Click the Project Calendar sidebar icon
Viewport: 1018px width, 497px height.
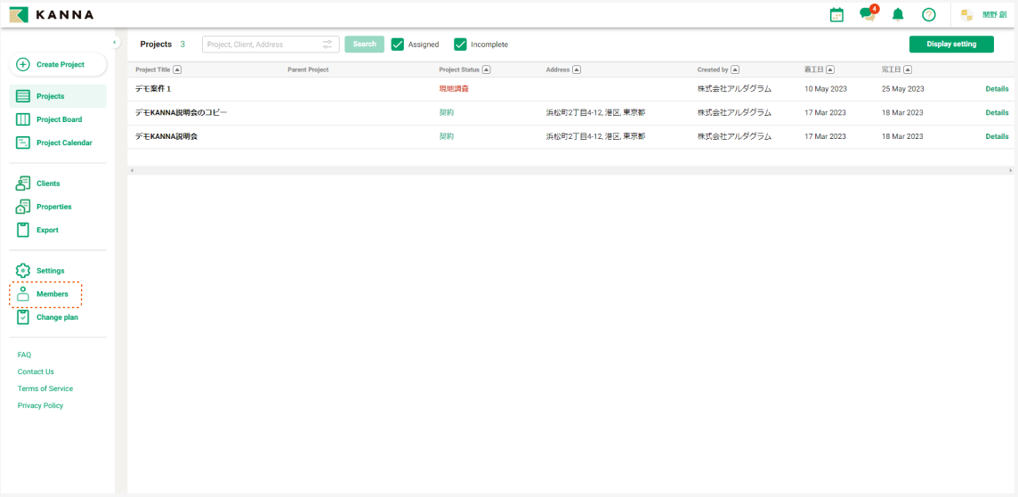coord(23,143)
